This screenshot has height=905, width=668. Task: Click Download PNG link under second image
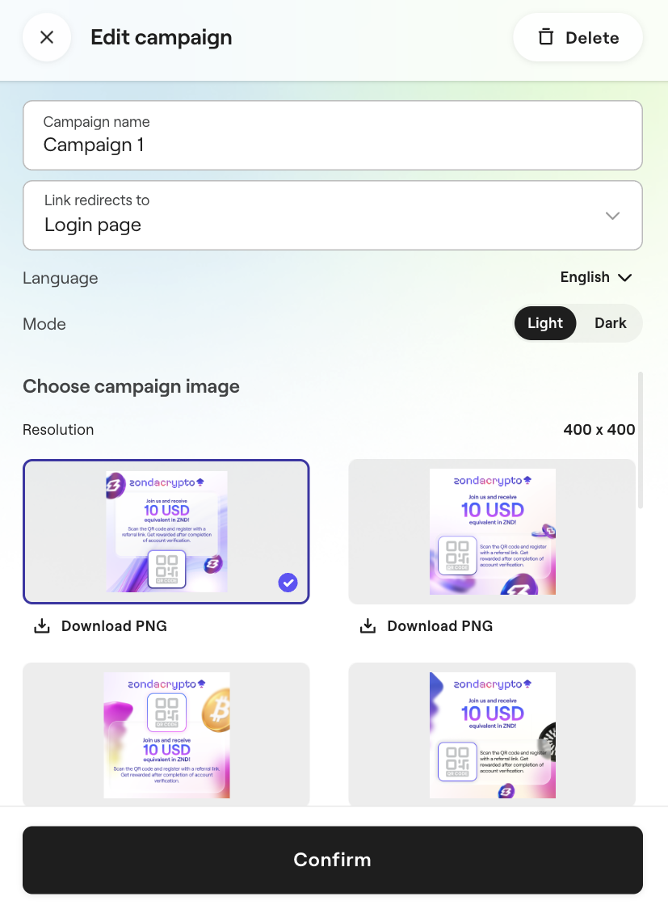[439, 625]
